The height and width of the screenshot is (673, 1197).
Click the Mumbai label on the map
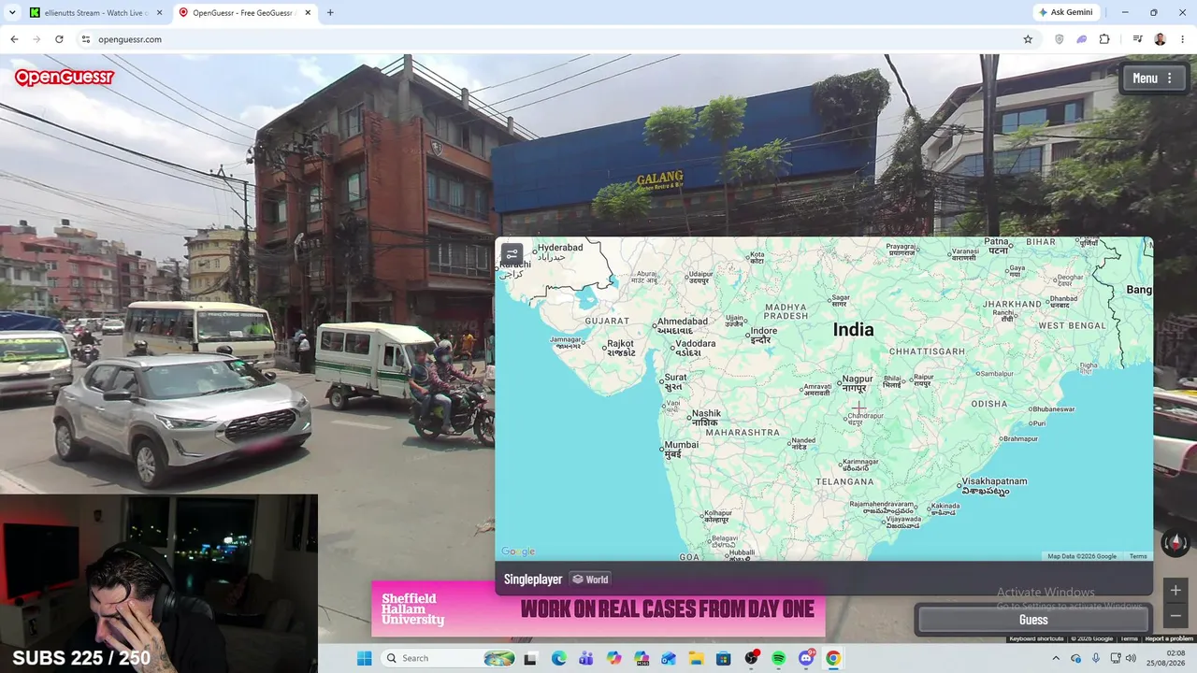(x=681, y=449)
